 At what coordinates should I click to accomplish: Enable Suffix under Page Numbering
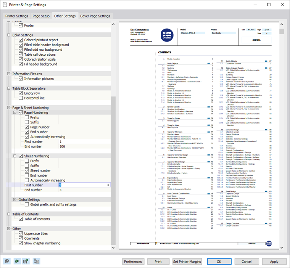click(x=27, y=122)
